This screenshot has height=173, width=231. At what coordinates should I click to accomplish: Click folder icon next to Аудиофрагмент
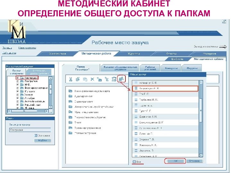pyautogui.click(x=70, y=96)
